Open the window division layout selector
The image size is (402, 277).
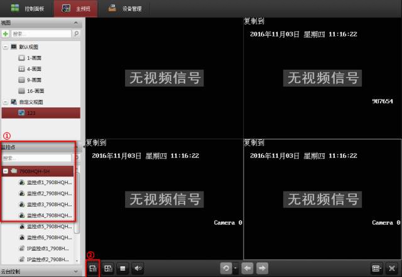click(x=377, y=268)
